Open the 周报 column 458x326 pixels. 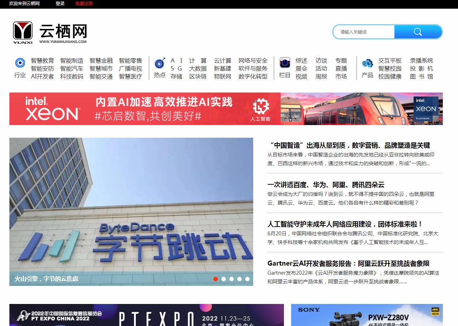(x=321, y=77)
